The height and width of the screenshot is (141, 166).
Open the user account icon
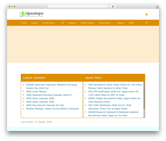click(x=146, y=14)
